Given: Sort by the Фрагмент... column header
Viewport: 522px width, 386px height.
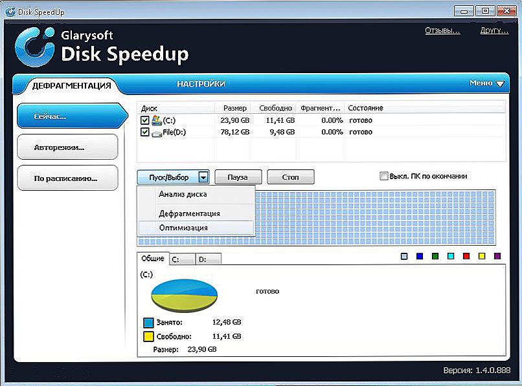Looking at the screenshot, I should click(x=321, y=108).
